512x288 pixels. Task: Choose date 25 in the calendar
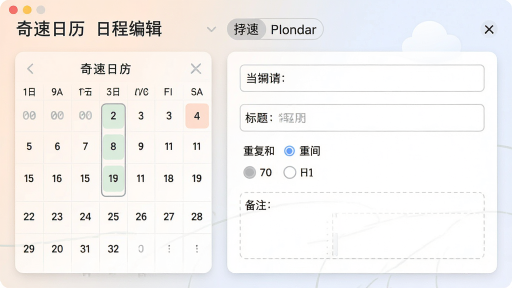click(x=113, y=216)
